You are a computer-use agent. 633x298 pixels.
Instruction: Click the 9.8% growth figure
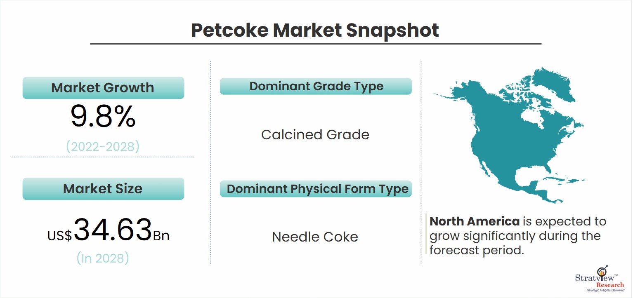tap(103, 117)
